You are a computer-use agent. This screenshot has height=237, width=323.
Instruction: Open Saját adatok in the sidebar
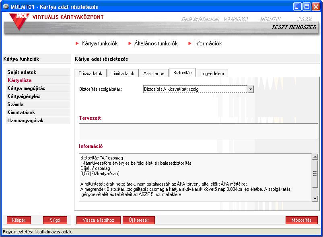[x=38, y=72]
